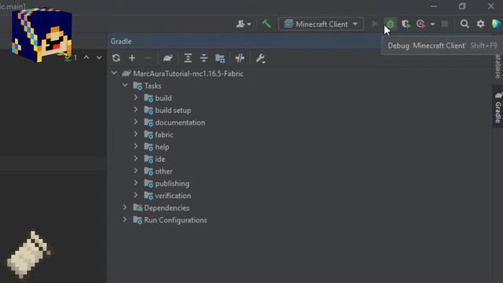Select the Tasks tree item

coord(300,86)
